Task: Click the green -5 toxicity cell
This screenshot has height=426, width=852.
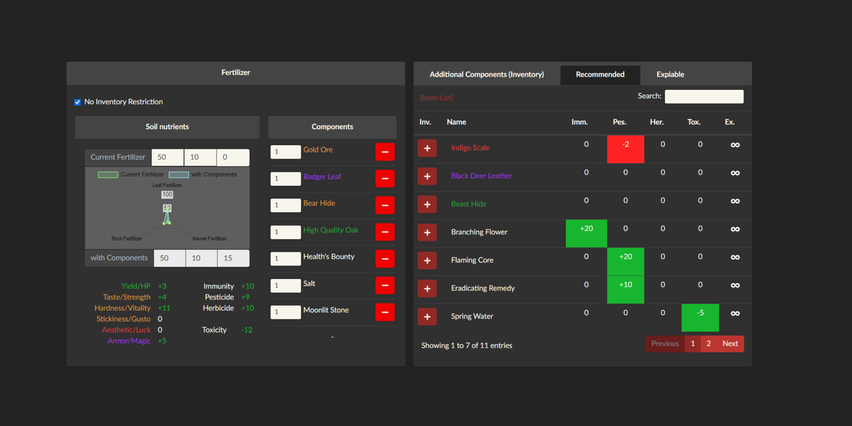Action: [700, 318]
